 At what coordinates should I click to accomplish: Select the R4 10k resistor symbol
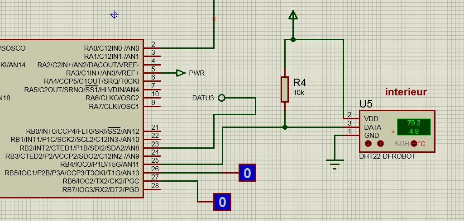(285, 89)
